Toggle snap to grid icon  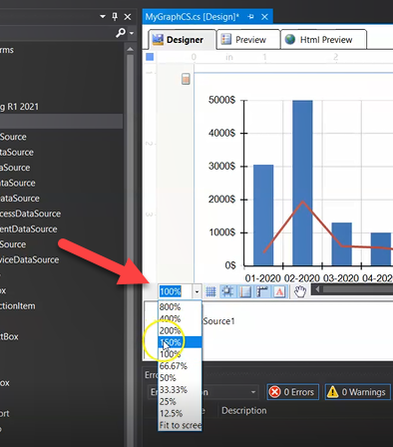pos(227,291)
